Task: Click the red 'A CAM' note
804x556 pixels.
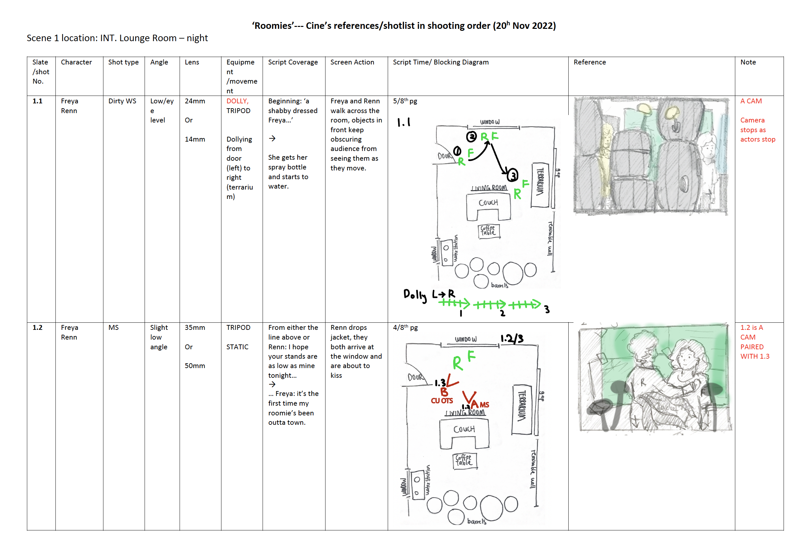Action: click(751, 101)
